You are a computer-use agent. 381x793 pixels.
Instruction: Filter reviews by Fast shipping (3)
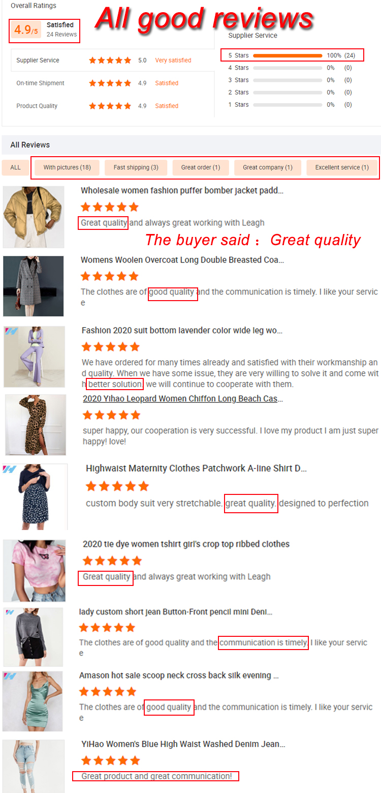pos(136,167)
